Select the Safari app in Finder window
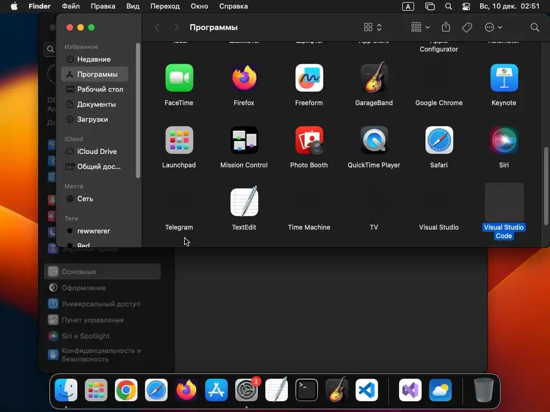 439,140
